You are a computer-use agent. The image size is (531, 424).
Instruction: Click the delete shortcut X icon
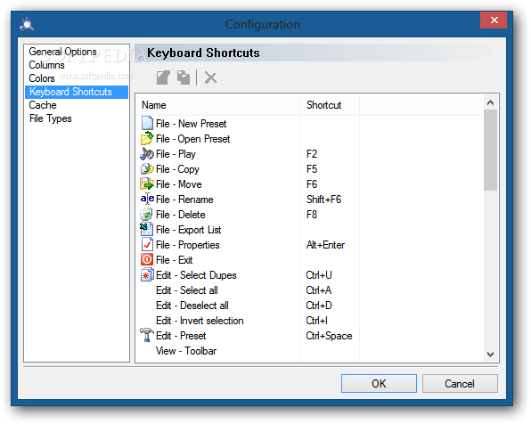pos(210,77)
